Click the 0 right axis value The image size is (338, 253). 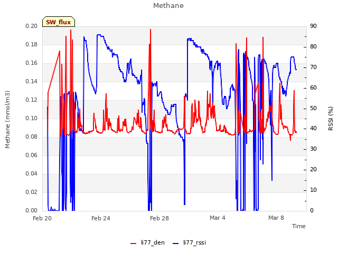coord(312,211)
